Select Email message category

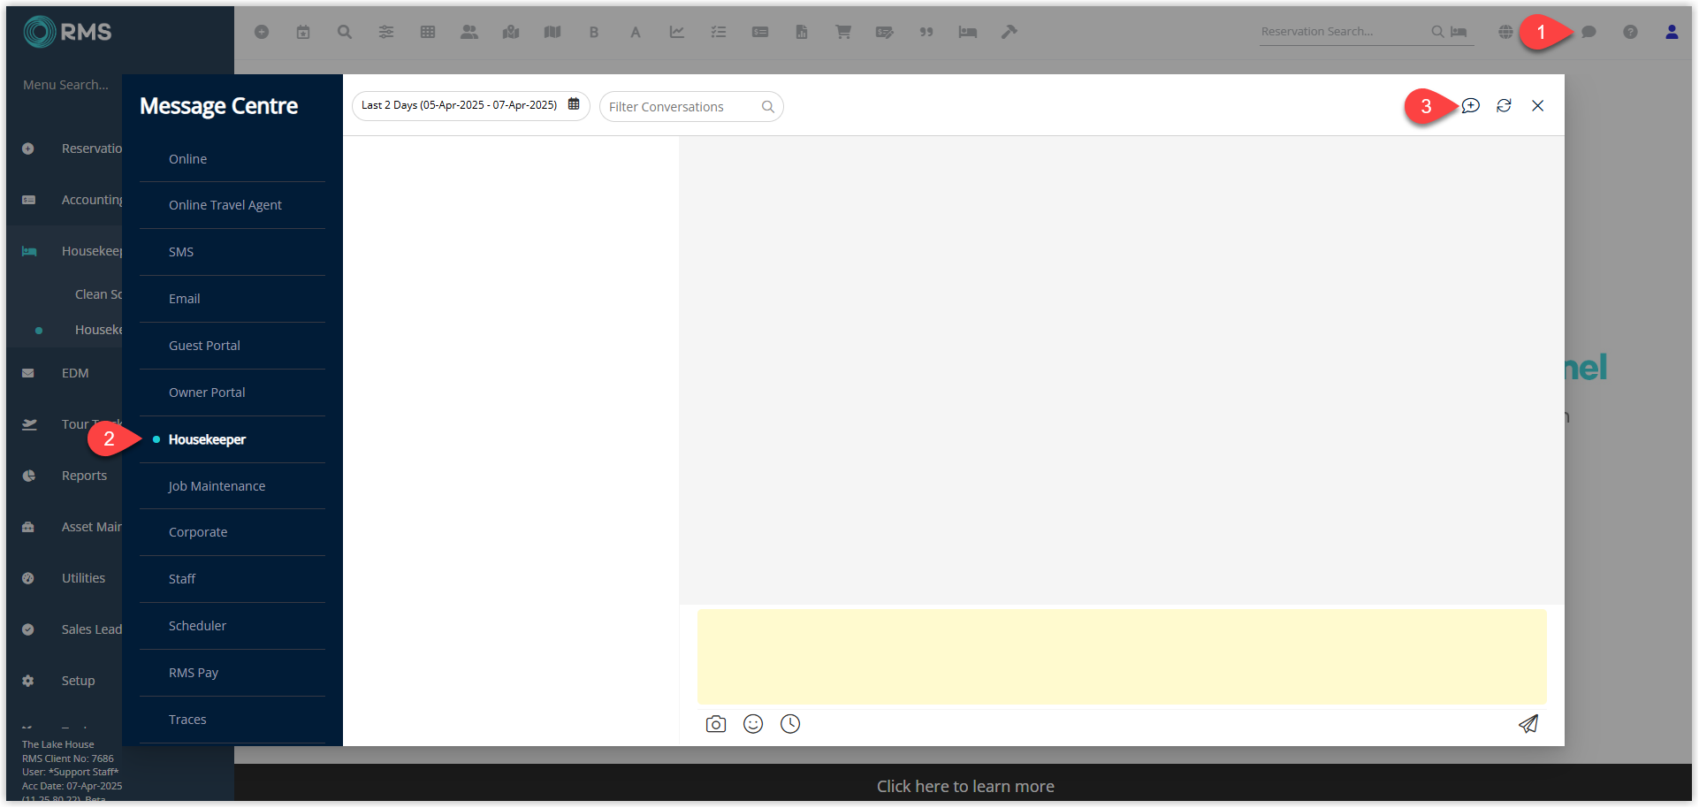coord(184,299)
